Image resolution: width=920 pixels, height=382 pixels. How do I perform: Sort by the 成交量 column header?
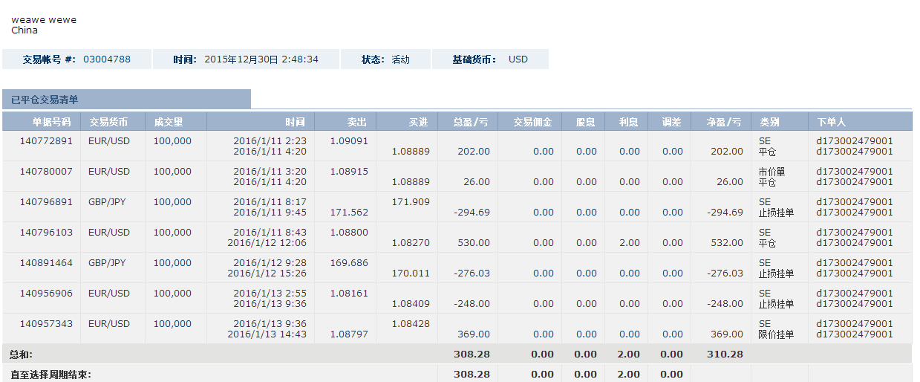pos(169,122)
